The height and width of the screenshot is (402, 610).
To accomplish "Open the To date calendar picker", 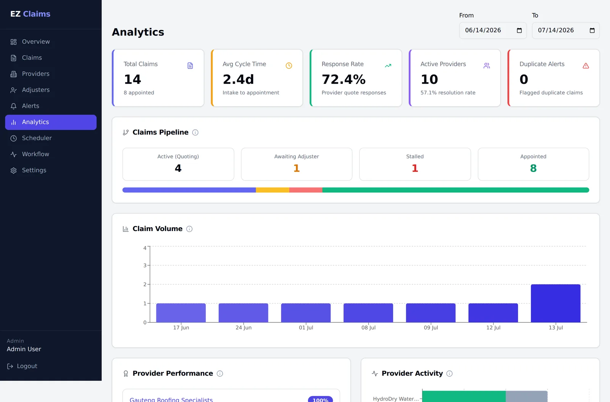I will (x=592, y=30).
